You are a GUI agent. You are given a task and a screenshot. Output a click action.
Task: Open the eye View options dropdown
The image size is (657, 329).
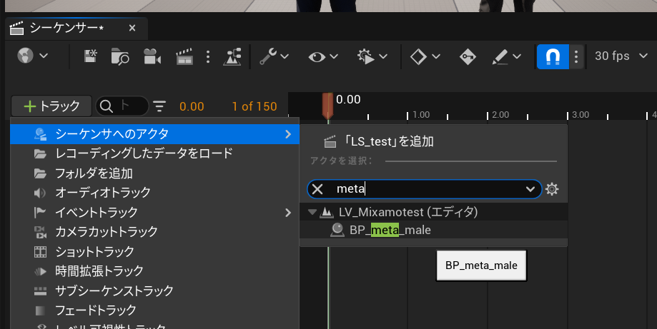(x=322, y=56)
